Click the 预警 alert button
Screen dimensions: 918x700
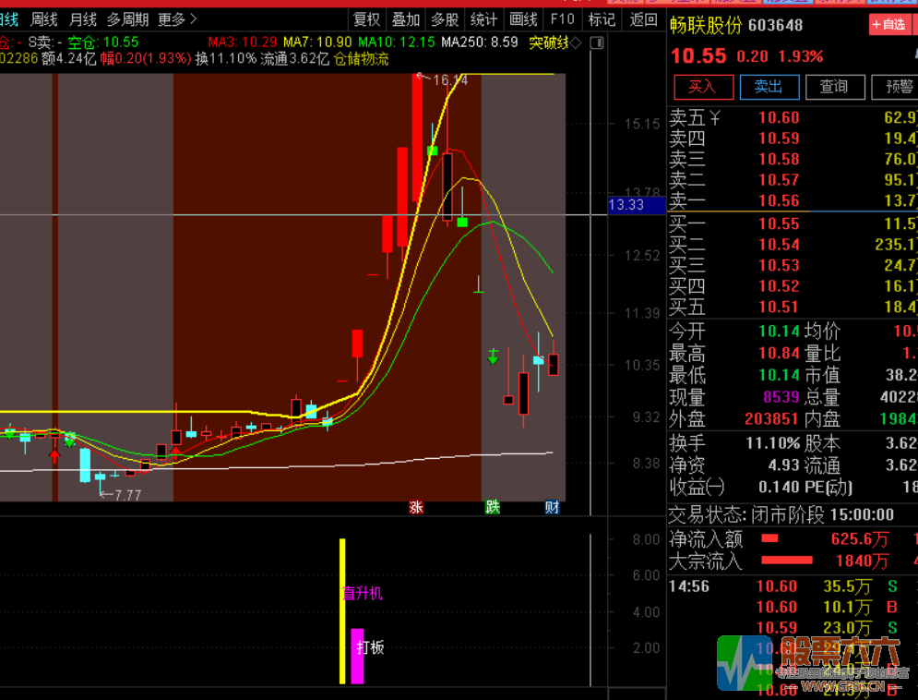[x=896, y=88]
